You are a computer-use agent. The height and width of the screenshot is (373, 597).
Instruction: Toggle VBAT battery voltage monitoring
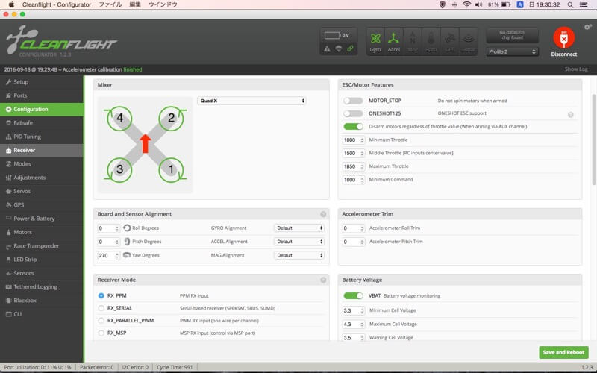353,295
